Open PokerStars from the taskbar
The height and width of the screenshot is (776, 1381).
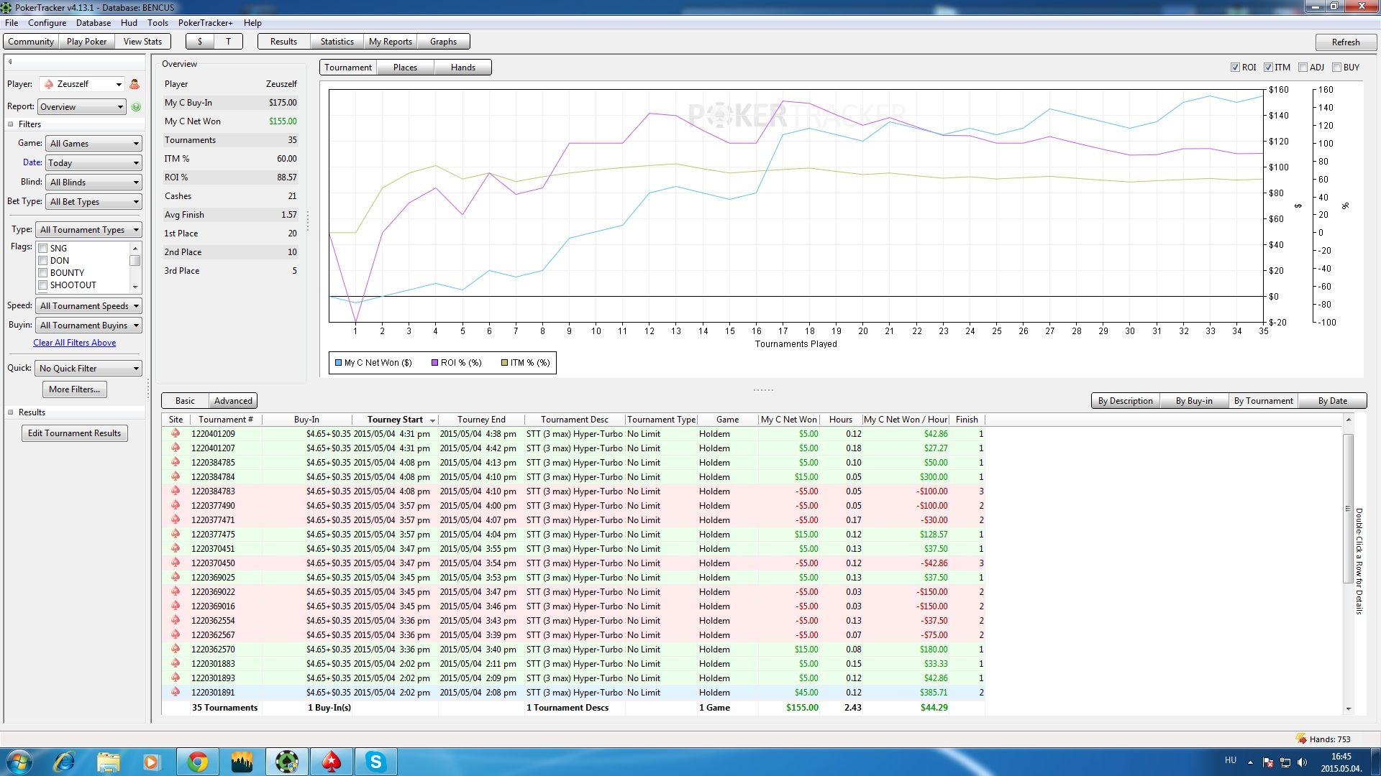pos(331,762)
